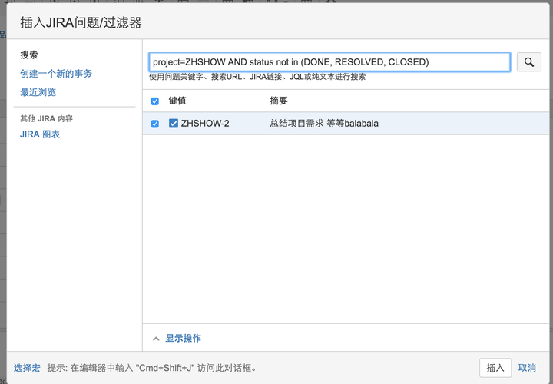The width and height of the screenshot is (553, 384).
Task: Switch to 最近浏览 in sidebar
Action: tap(38, 92)
